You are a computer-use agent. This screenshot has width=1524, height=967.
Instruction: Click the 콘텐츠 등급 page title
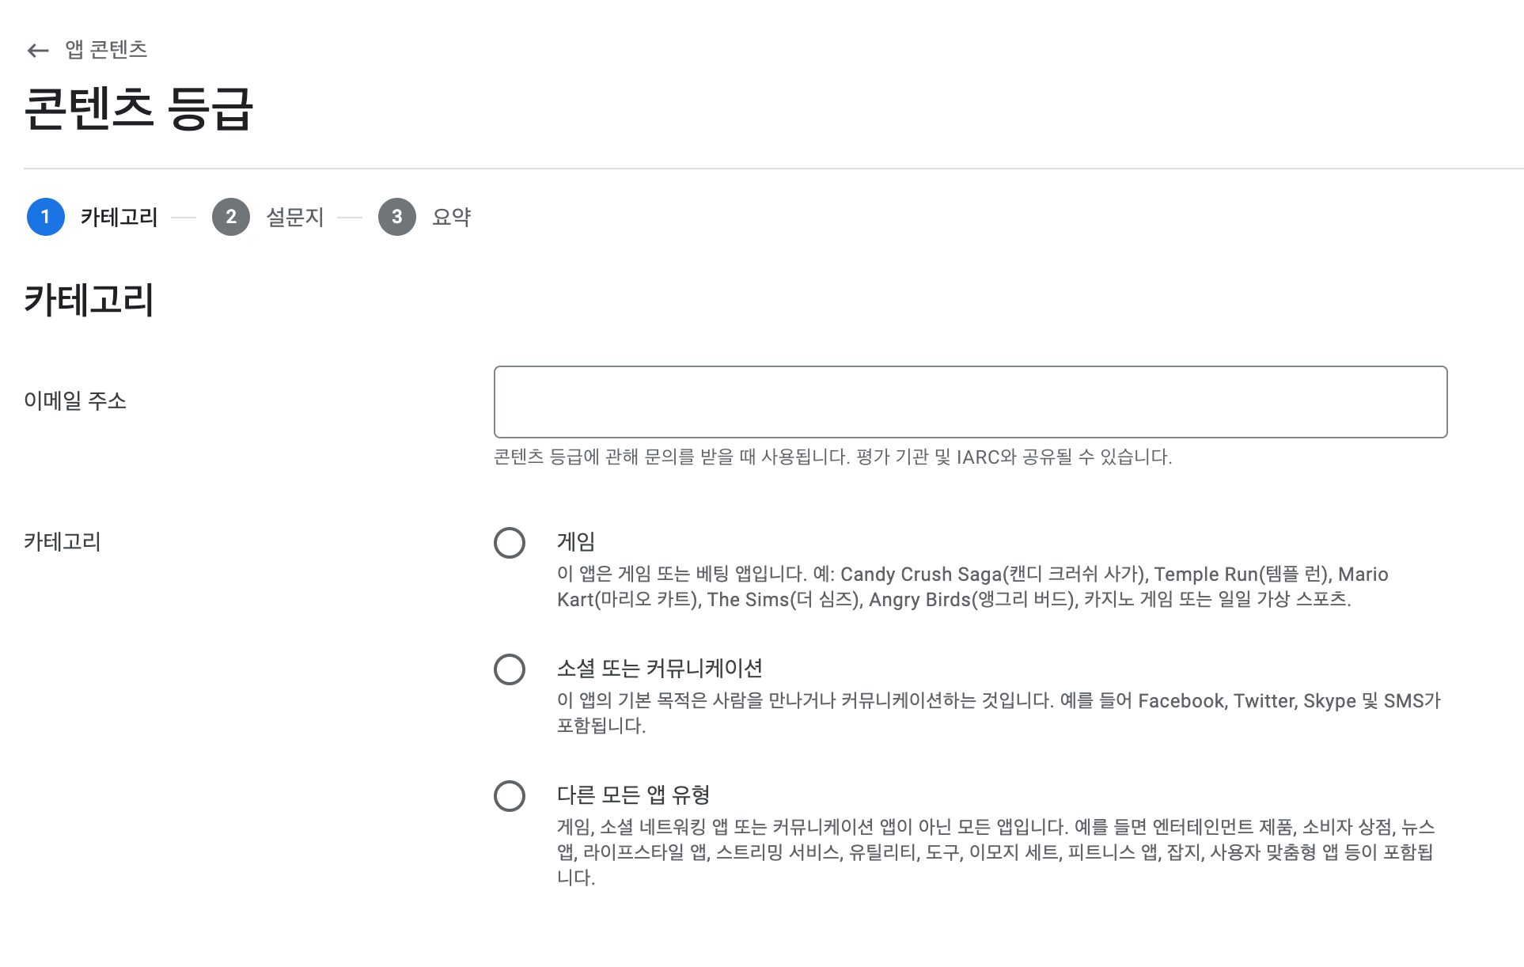(x=138, y=108)
